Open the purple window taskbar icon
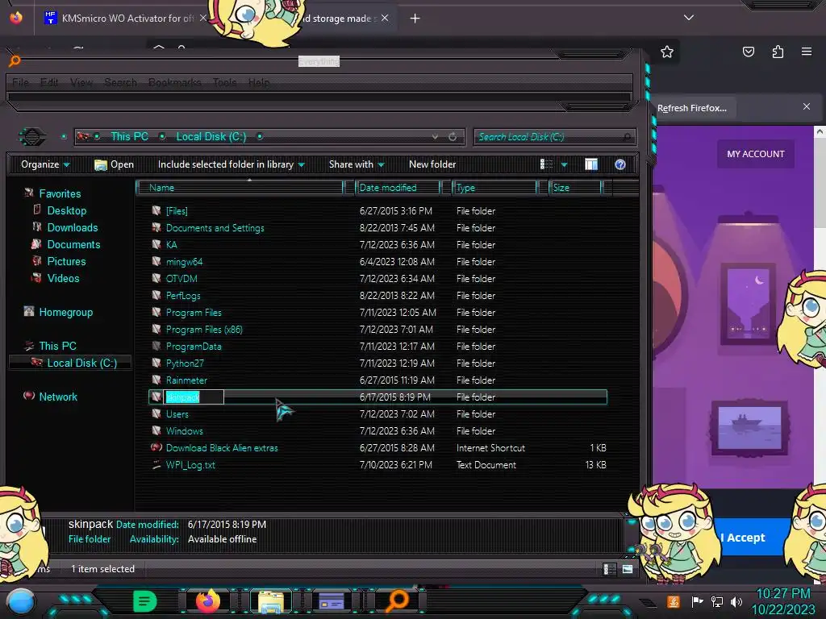Viewport: 826px width, 619px height. 332,601
